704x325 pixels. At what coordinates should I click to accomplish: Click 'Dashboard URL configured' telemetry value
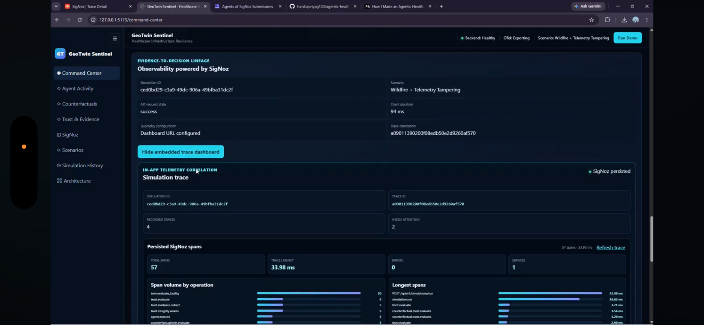(x=170, y=133)
